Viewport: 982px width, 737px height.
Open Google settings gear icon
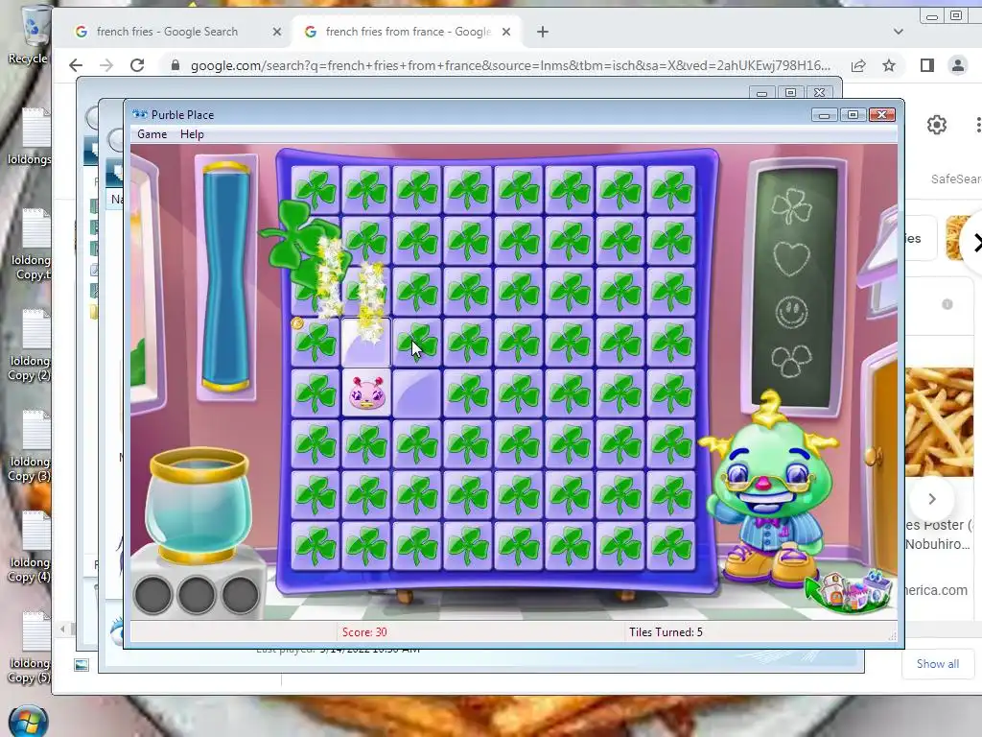(x=936, y=125)
